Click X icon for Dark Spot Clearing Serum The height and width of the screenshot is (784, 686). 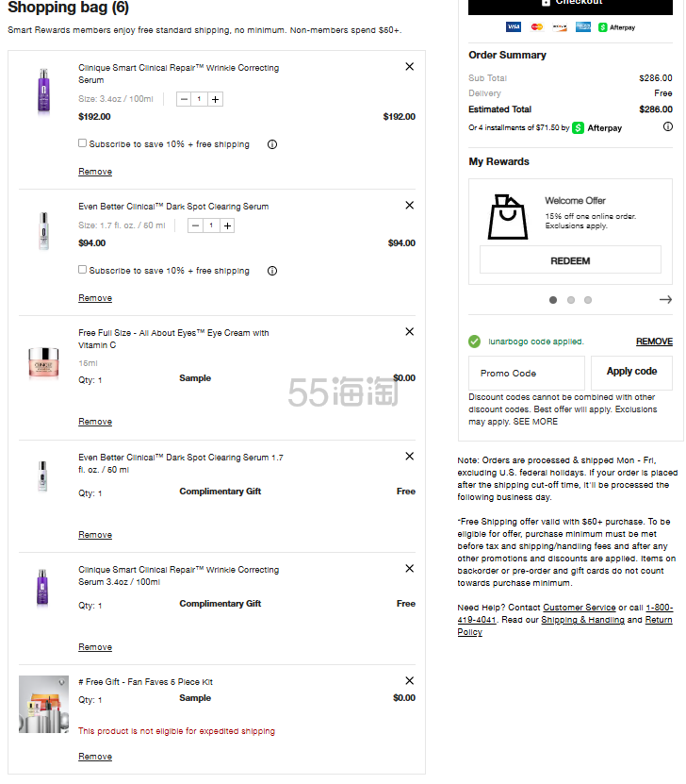click(409, 206)
